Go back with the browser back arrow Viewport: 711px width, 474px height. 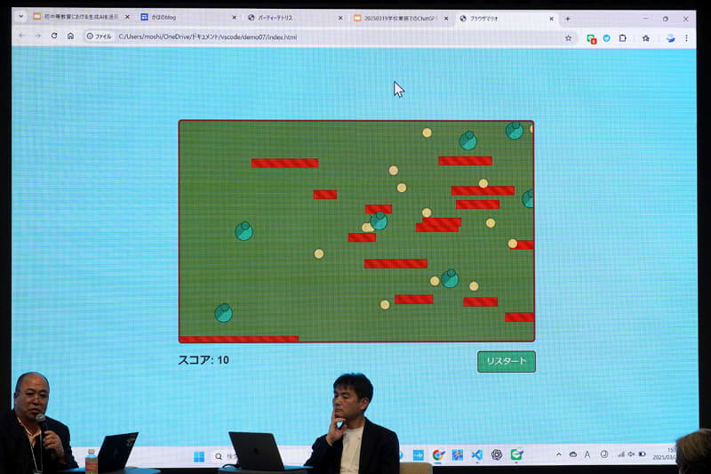21,35
